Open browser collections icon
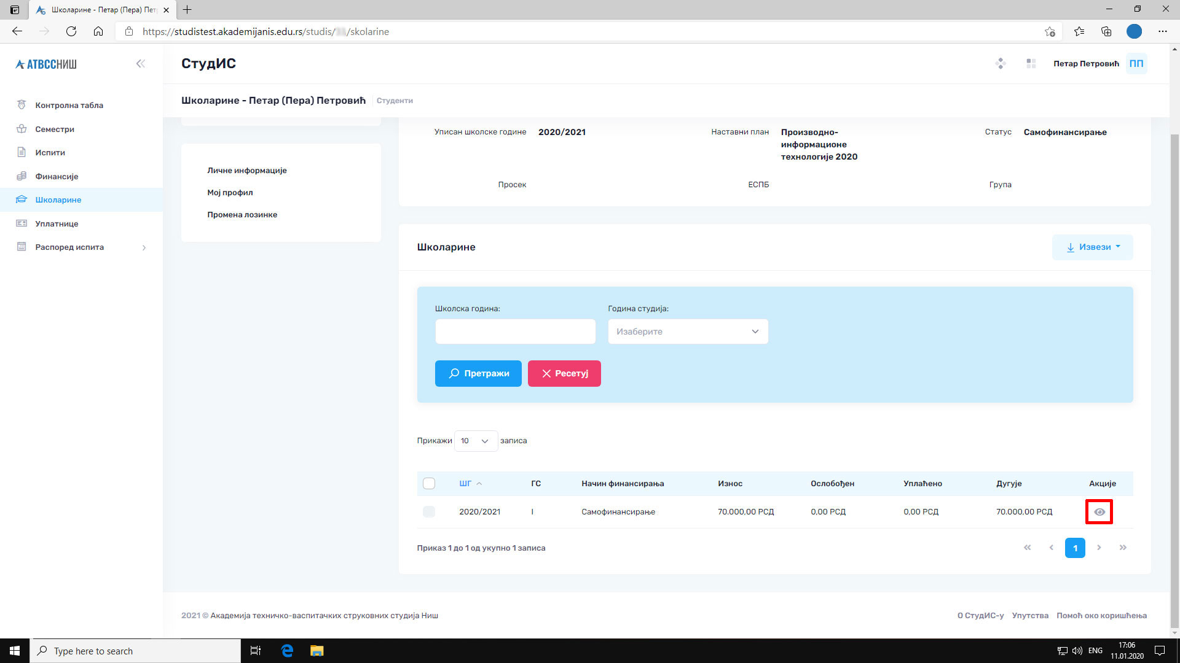The height and width of the screenshot is (663, 1180). (x=1106, y=31)
